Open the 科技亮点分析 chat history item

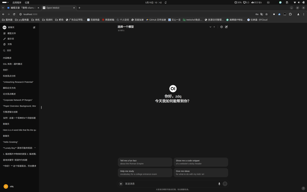pos(9,76)
